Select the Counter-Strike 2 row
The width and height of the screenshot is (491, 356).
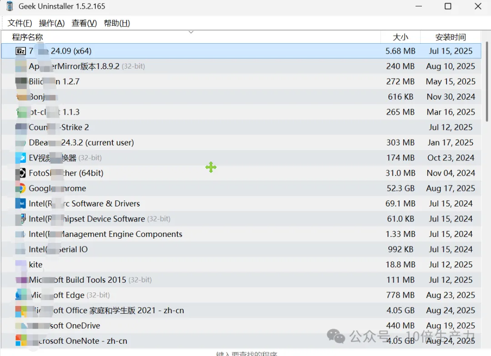(x=241, y=127)
